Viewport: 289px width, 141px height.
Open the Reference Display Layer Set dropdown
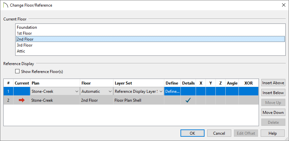click(139, 91)
